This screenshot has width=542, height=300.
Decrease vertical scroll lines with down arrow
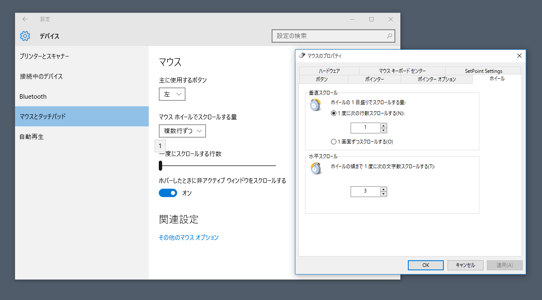[x=384, y=130]
